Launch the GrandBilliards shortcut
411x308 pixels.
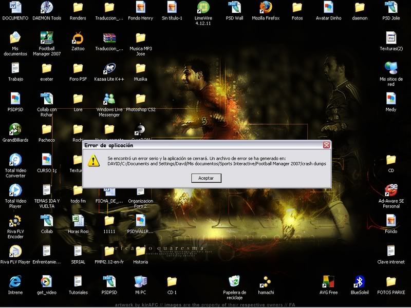coord(15,129)
